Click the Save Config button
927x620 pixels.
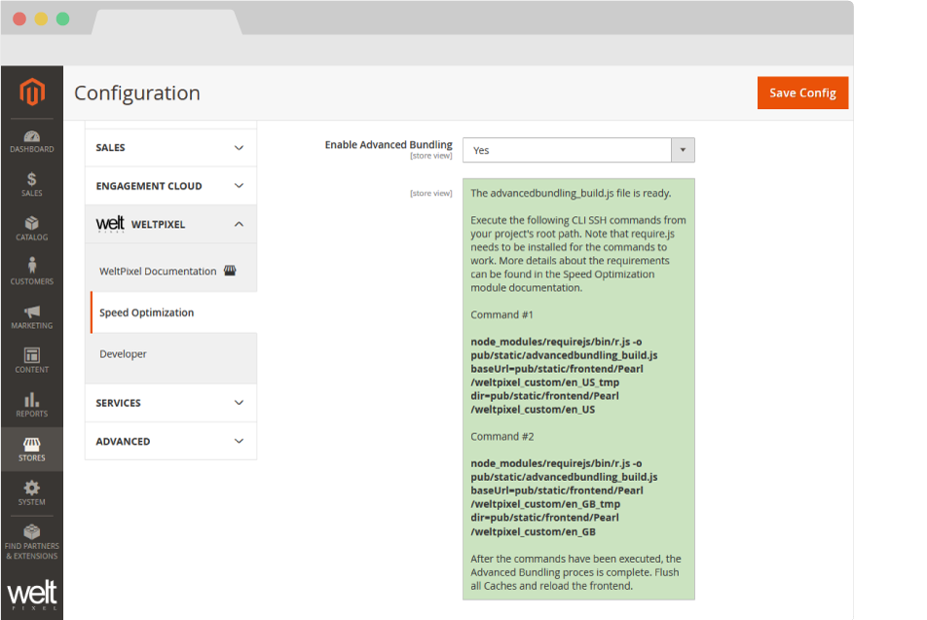click(x=802, y=92)
